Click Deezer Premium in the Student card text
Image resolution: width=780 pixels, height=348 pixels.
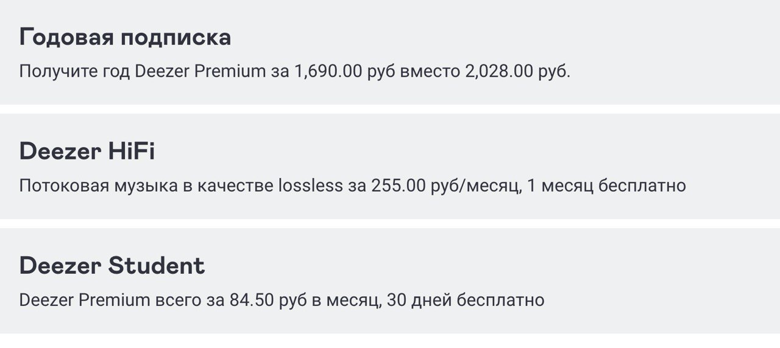point(85,300)
